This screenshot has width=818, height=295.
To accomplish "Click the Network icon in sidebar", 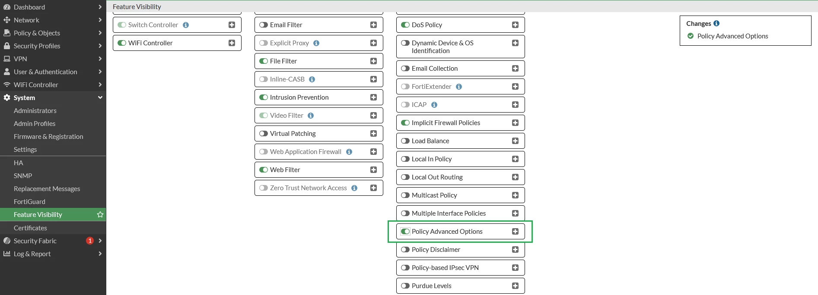I will 7,20.
